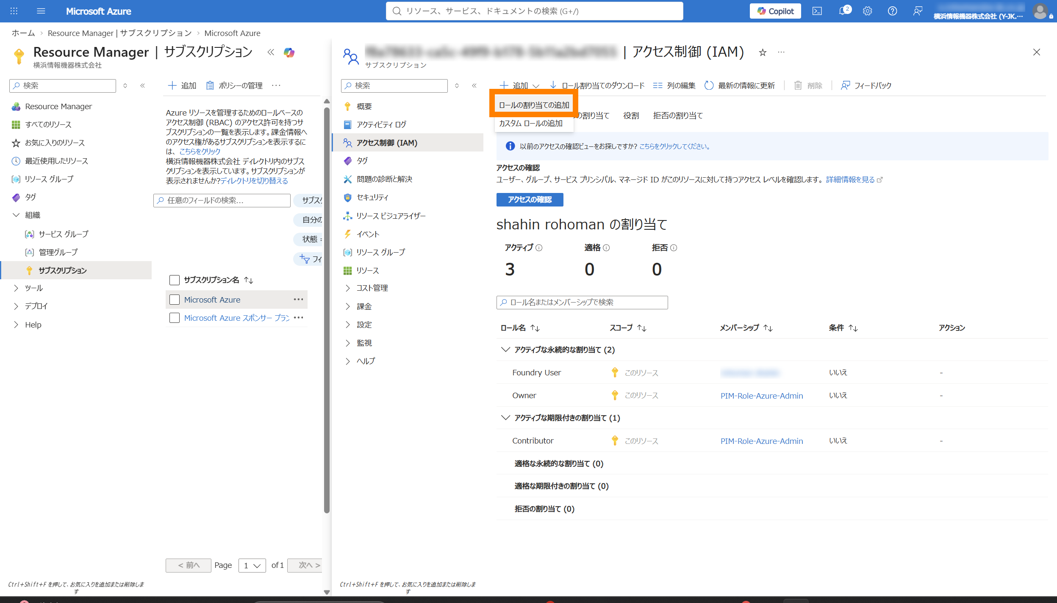Select カスタム ロールの追加 menu item
This screenshot has height=603, width=1057.
(534, 123)
